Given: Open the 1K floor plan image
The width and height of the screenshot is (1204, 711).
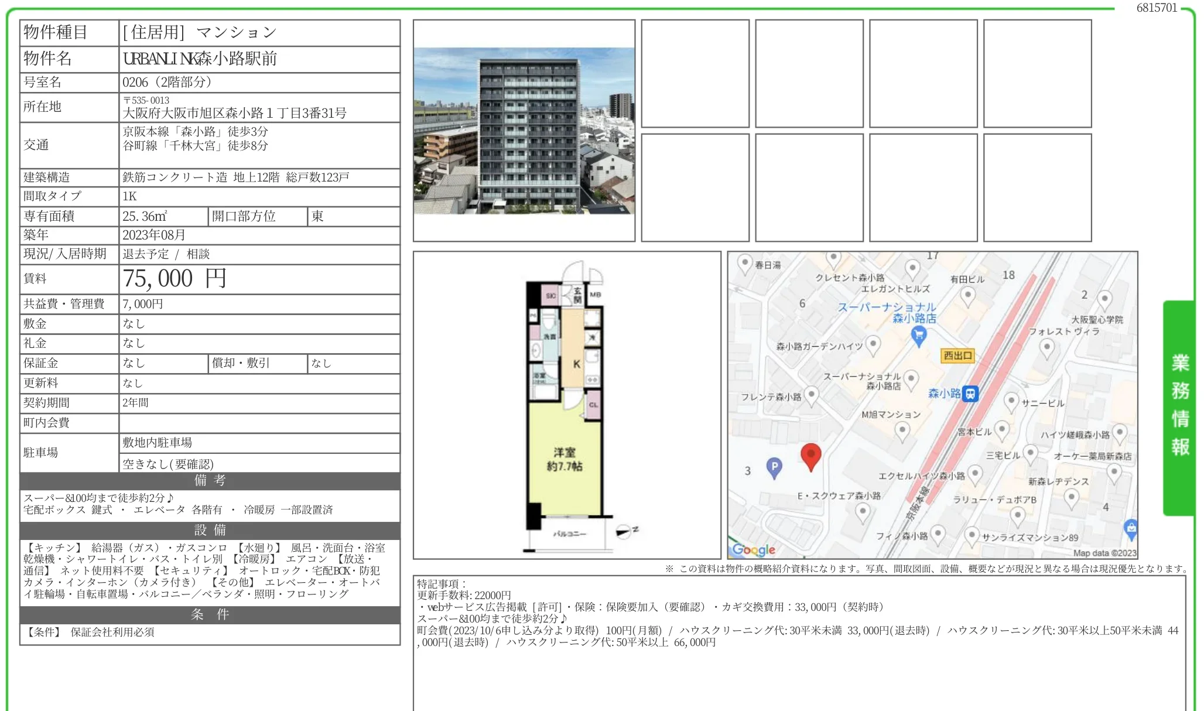Looking at the screenshot, I should [x=567, y=405].
